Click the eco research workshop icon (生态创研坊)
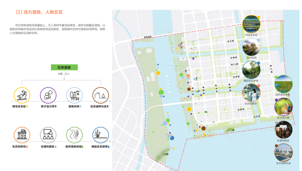 click(x=21, y=135)
